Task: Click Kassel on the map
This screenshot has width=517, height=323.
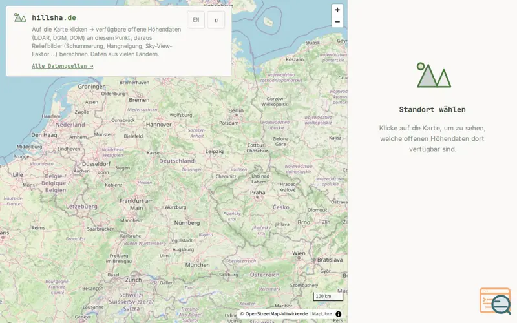Action: click(x=154, y=152)
